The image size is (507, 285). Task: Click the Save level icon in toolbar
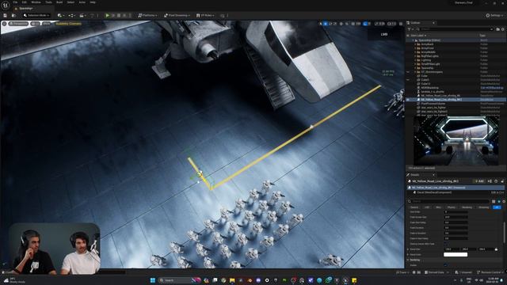click(6, 15)
